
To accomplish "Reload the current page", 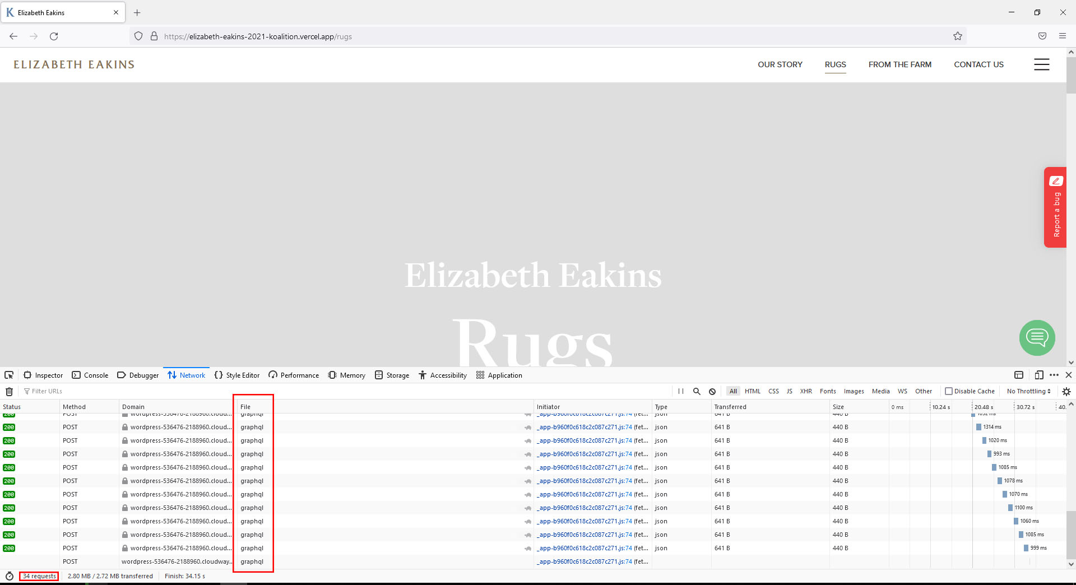I will (54, 36).
